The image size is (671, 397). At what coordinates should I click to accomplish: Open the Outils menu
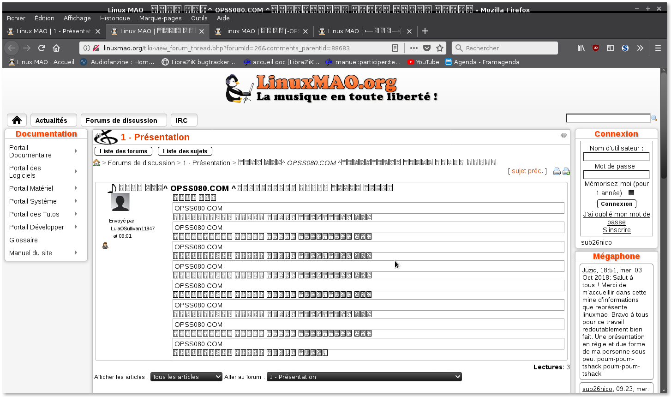pyautogui.click(x=199, y=18)
